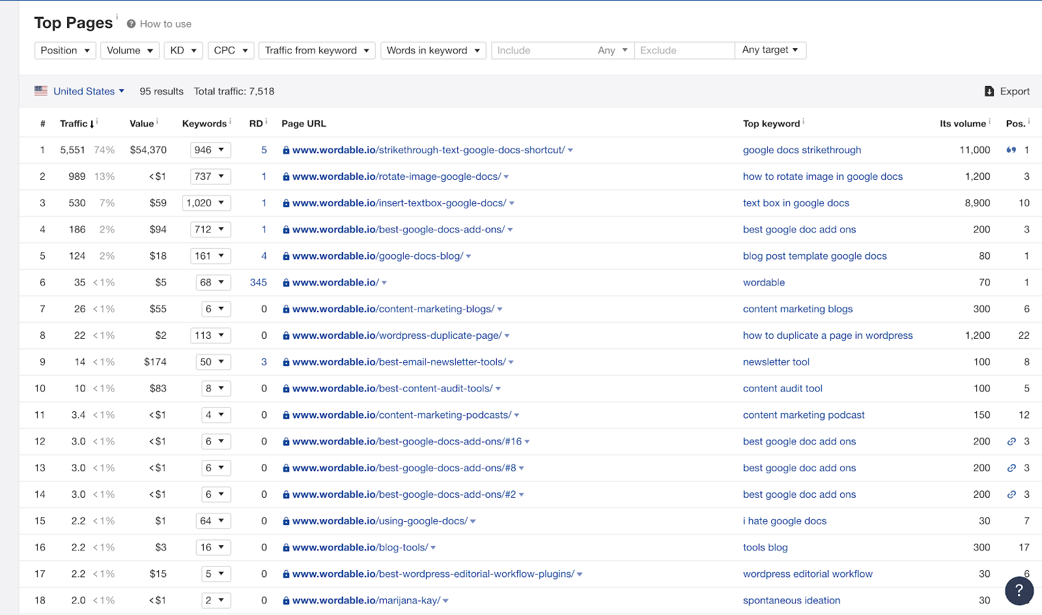Sort the table by Value column

point(141,124)
